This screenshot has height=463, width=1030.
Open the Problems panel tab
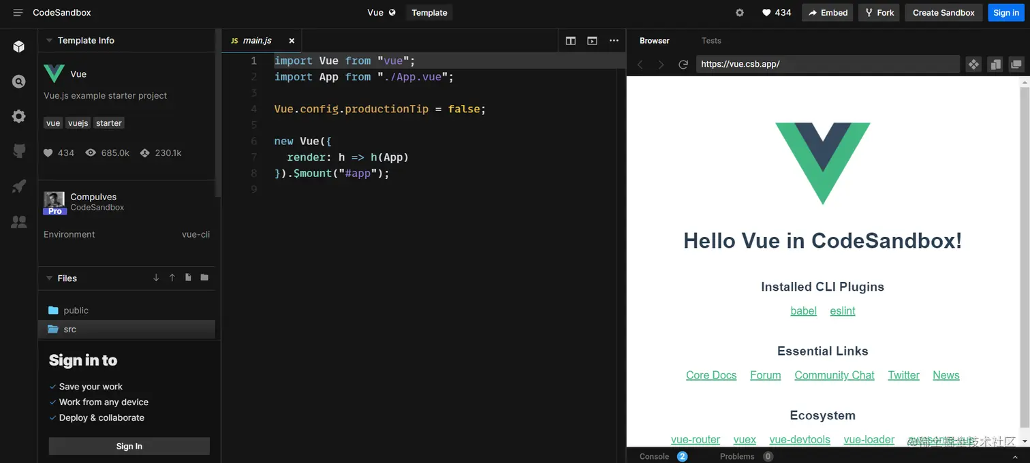point(737,456)
